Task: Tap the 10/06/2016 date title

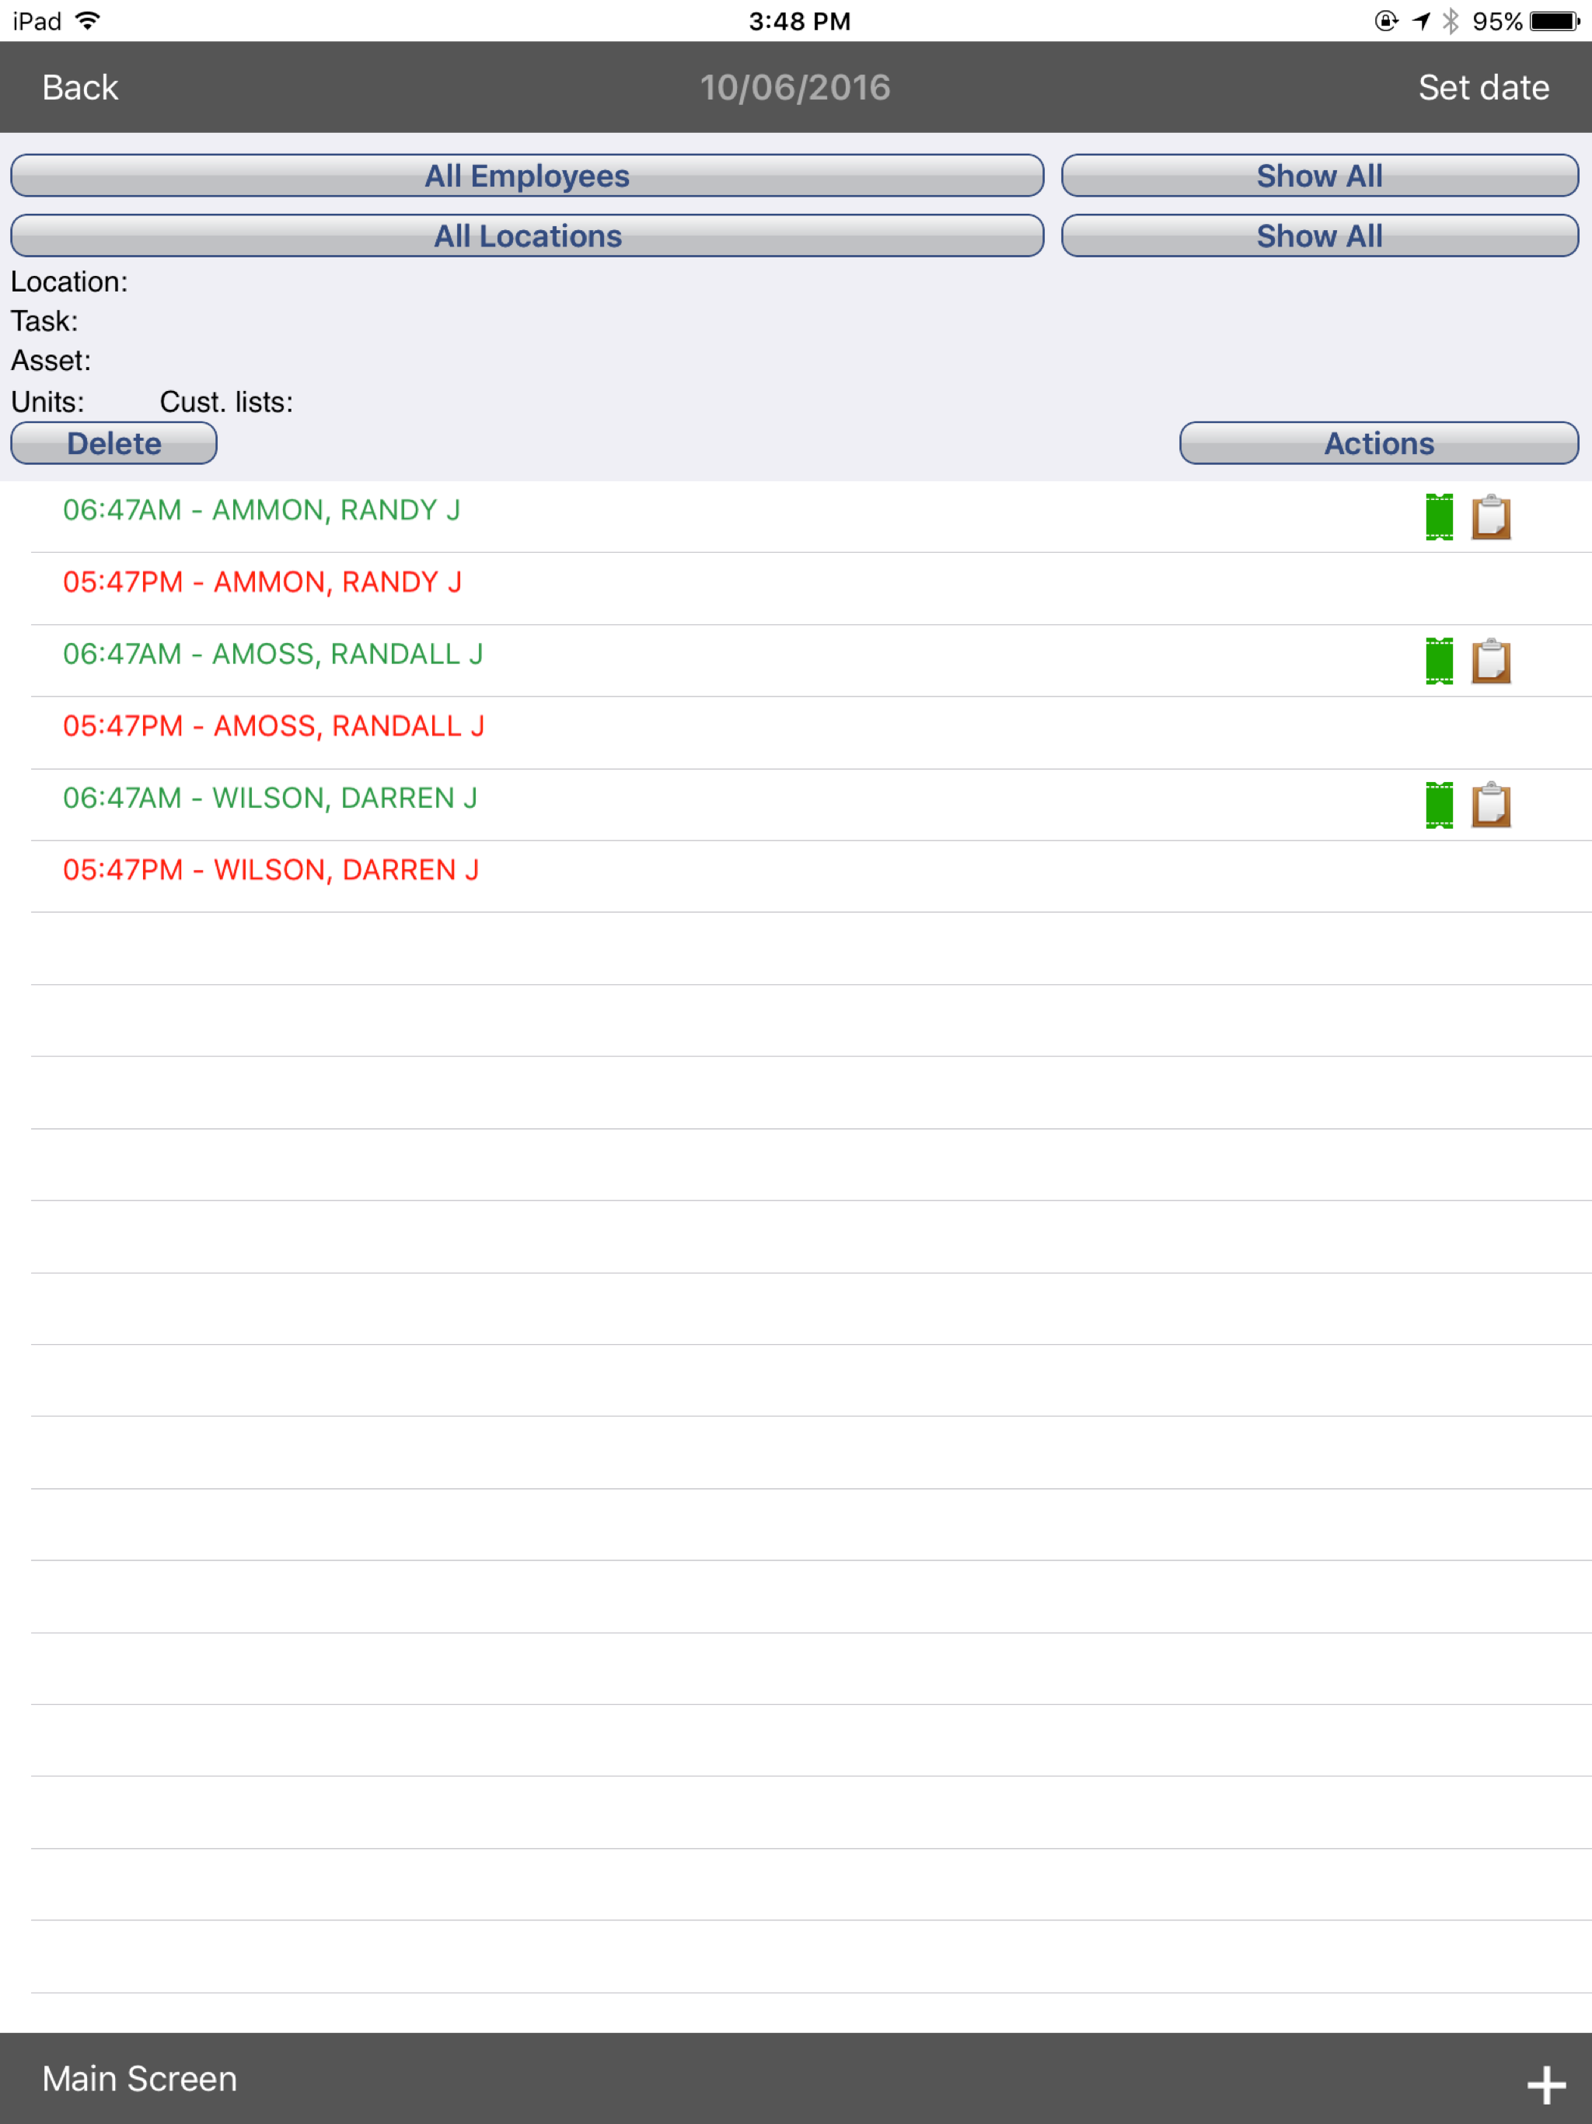Action: pos(795,87)
